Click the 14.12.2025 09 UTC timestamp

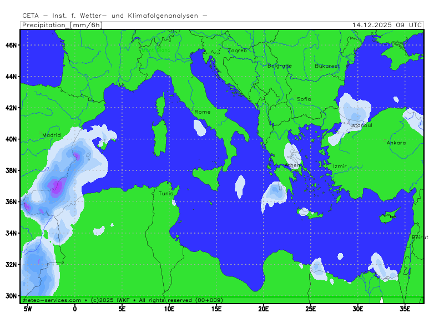[387, 25]
